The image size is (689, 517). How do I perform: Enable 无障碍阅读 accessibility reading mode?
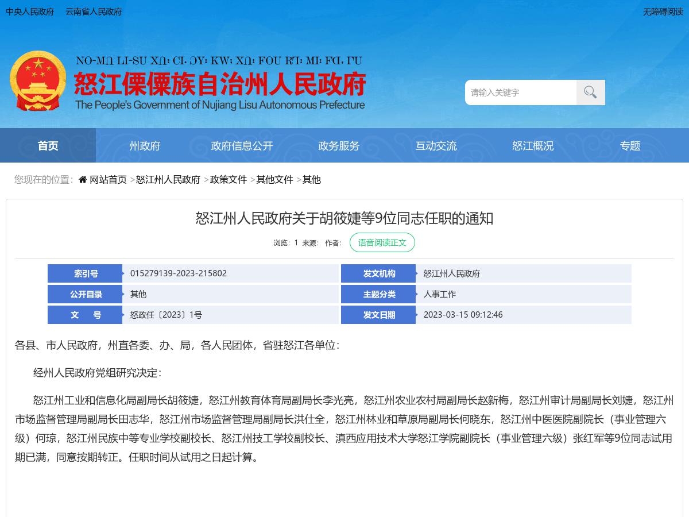click(x=663, y=11)
